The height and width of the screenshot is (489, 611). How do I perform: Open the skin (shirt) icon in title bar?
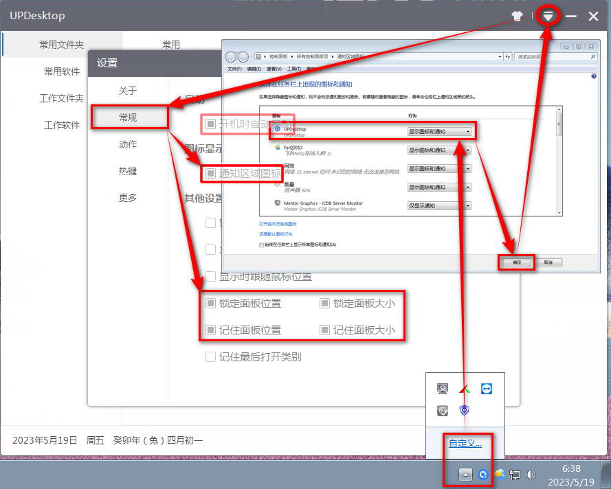(518, 16)
